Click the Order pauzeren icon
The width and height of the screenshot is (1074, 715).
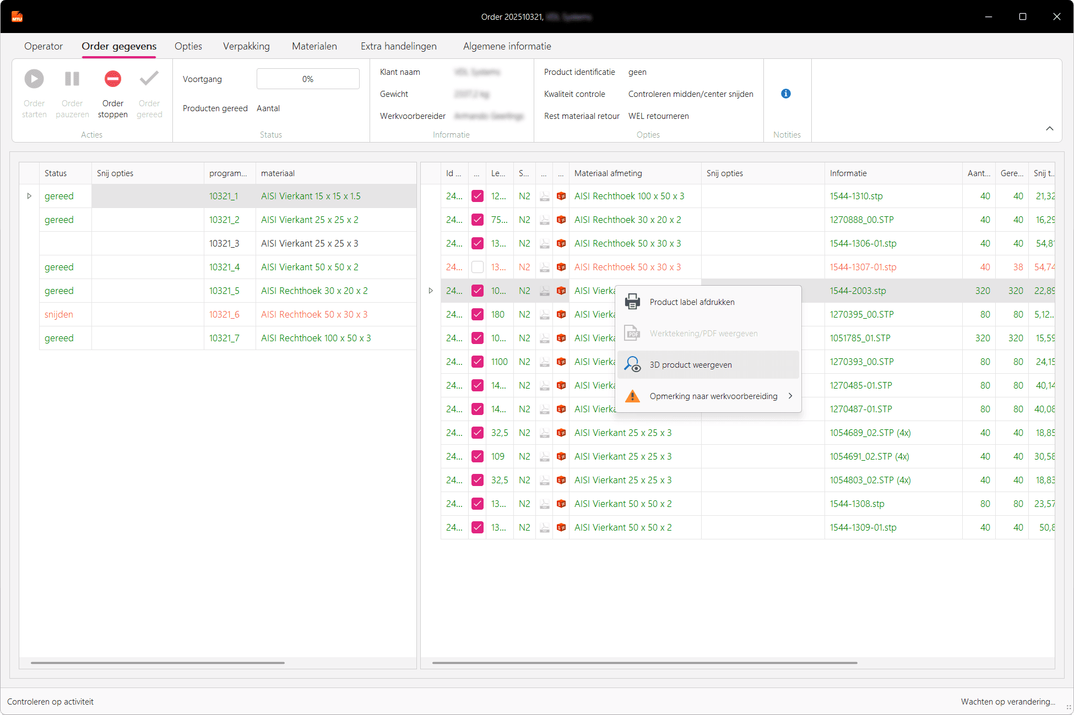pos(72,79)
